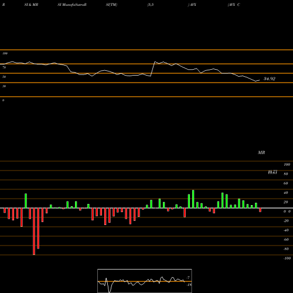Open the mini overview chart thumbnail
293x293 pixels.
(145, 281)
